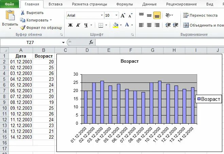Select Format Painter (Формат по образцу)
The width and height of the screenshot is (224, 154).
pyautogui.click(x=41, y=28)
